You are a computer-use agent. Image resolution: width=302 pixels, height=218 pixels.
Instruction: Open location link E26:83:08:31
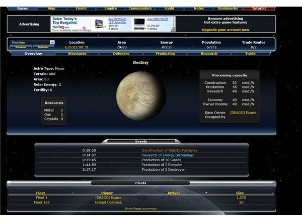pos(77,47)
